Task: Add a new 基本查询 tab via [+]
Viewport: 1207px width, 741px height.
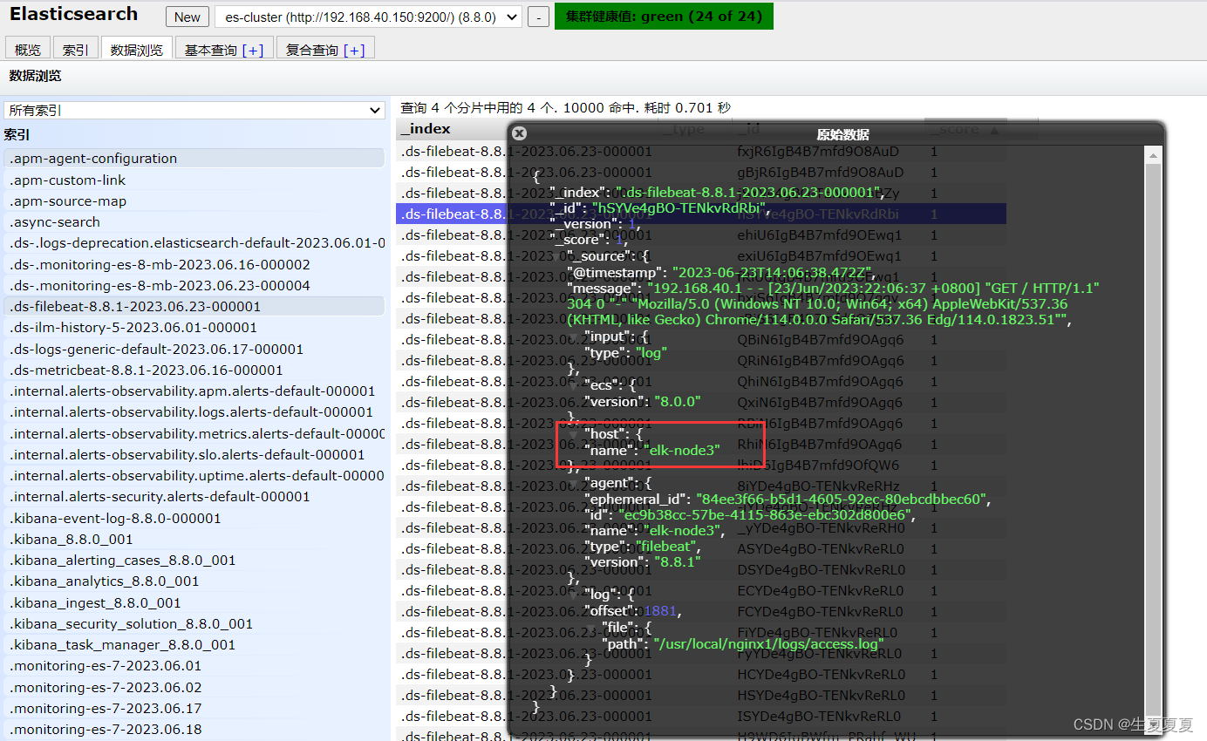Action: tap(253, 51)
